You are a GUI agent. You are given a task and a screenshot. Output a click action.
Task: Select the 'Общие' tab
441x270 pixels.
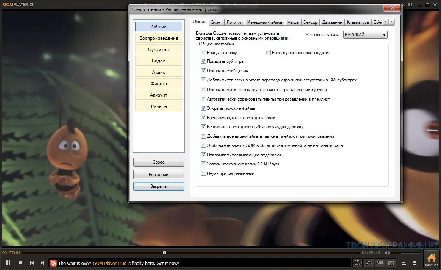click(199, 22)
